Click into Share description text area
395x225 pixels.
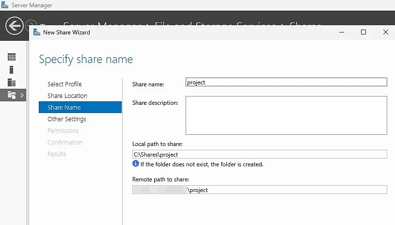286,115
